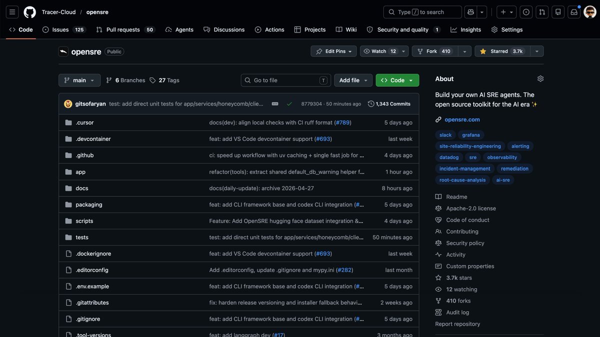Screen dimensions: 600x337
Task: Select the grafana topic tag
Action: pyautogui.click(x=471, y=135)
